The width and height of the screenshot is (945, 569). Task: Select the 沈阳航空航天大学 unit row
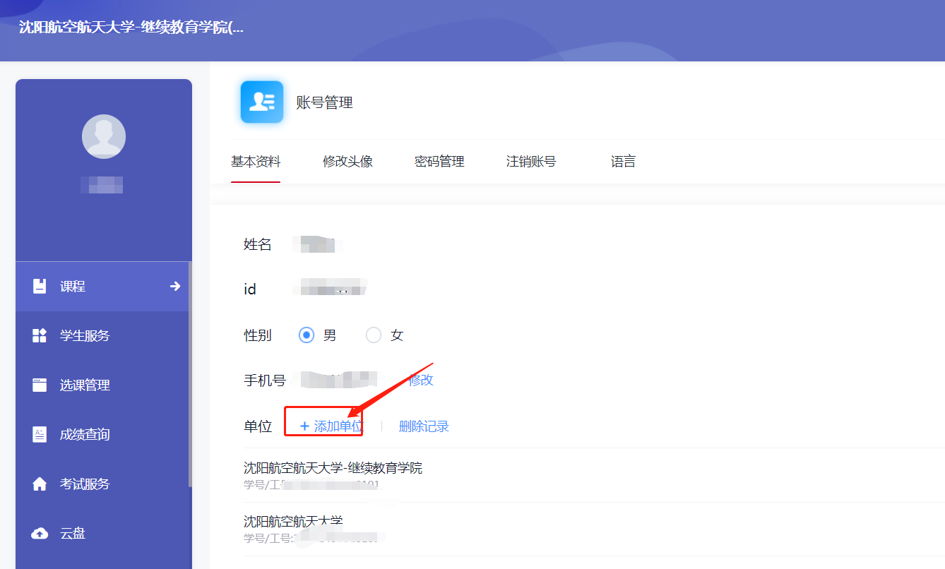point(594,529)
